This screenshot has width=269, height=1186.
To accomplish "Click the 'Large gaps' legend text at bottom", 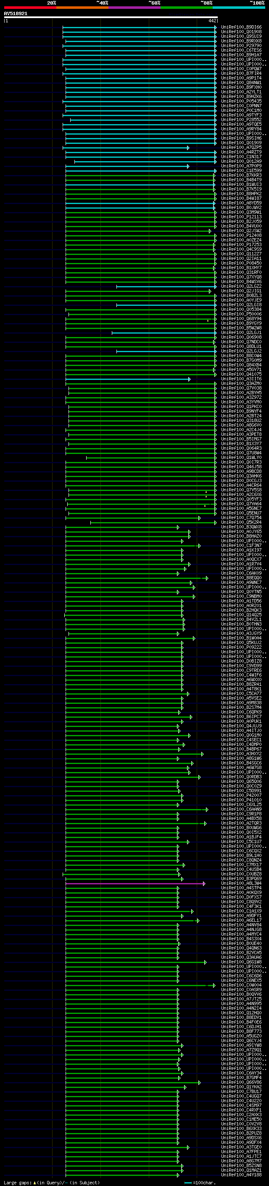I will [18, 1183].
